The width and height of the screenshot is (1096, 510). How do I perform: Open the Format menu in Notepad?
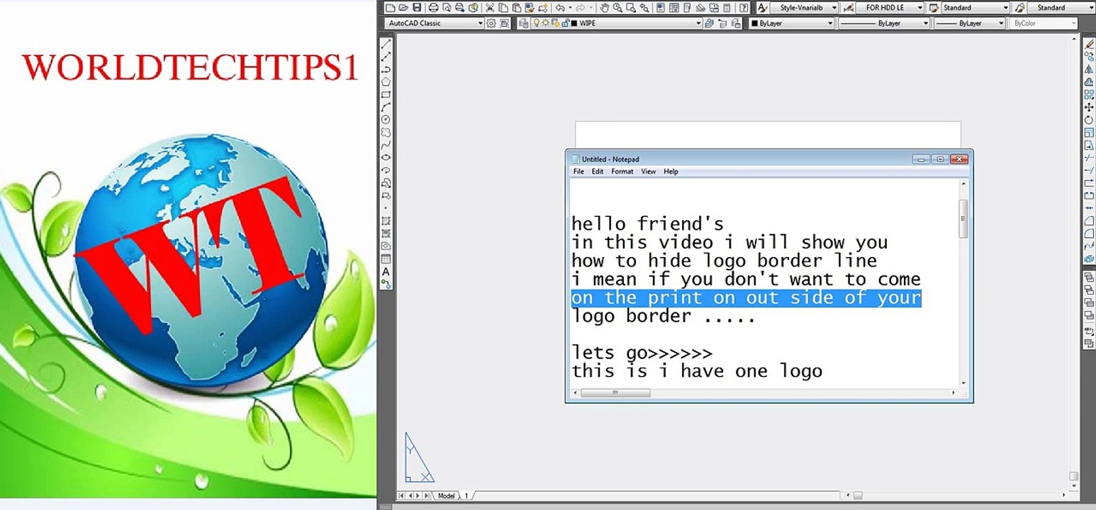point(622,171)
